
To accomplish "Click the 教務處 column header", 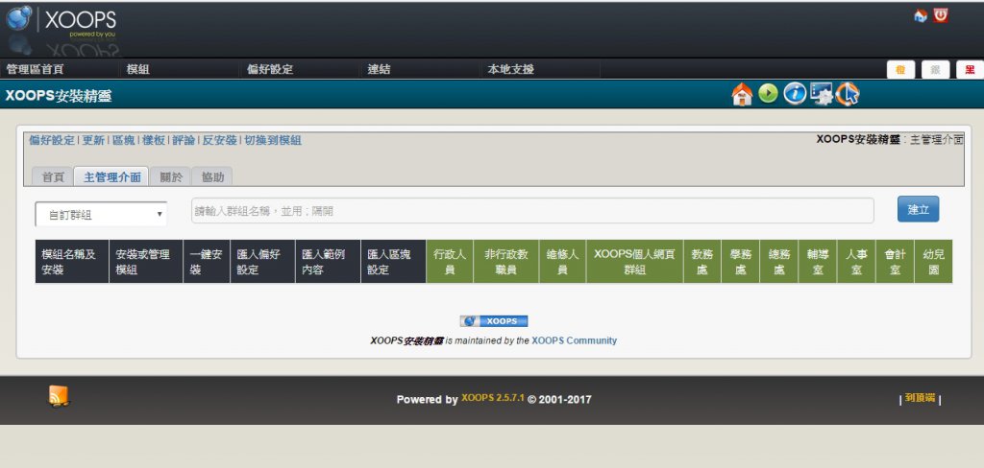I will pyautogui.click(x=702, y=262).
